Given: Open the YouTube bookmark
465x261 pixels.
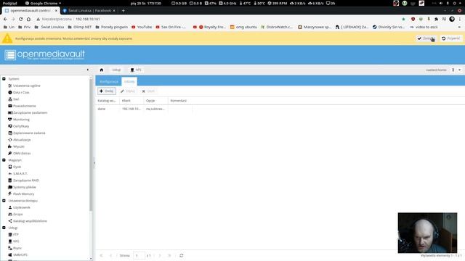Looking at the screenshot, I should 142,27.
